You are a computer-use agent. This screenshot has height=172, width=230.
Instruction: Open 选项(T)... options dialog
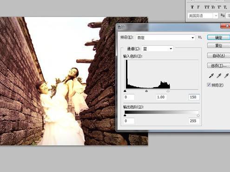[218, 66]
